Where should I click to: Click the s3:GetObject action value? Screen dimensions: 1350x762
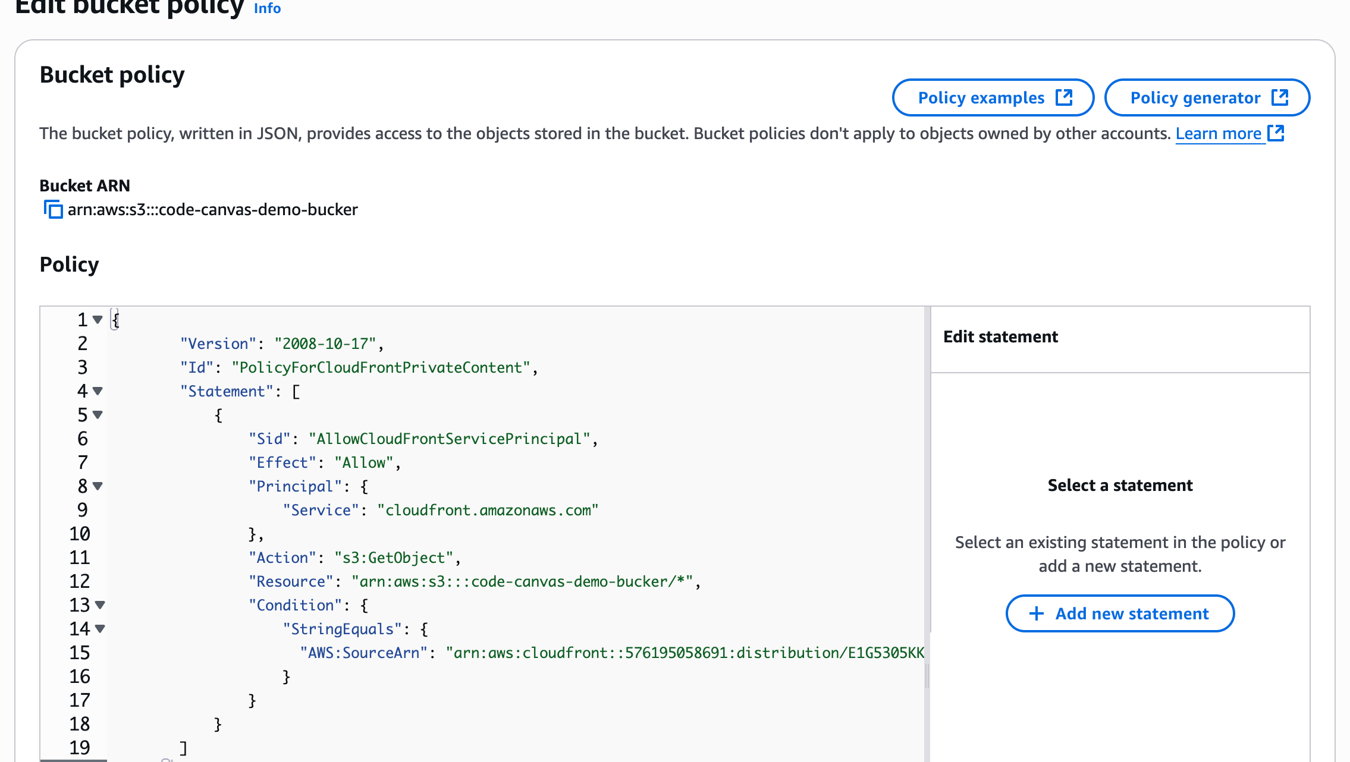click(394, 558)
